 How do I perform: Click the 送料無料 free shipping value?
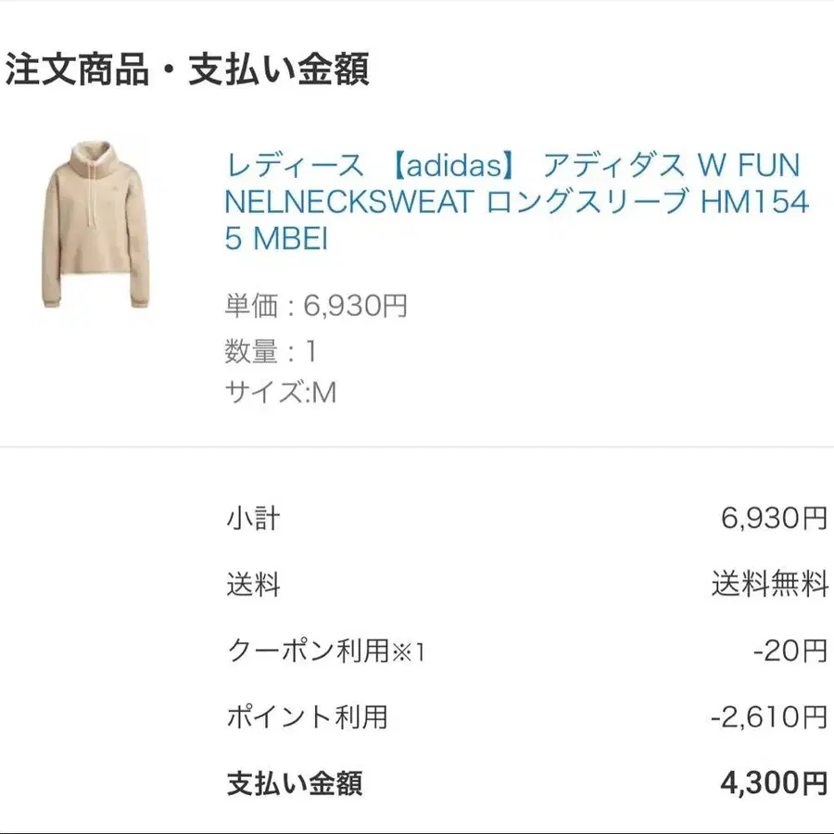[769, 585]
